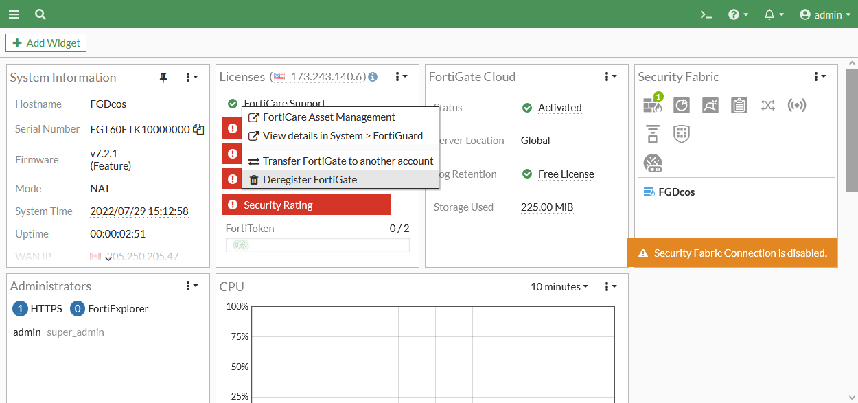Open CPU widget options menu
Viewport: 858px width, 403px height.
coord(610,286)
